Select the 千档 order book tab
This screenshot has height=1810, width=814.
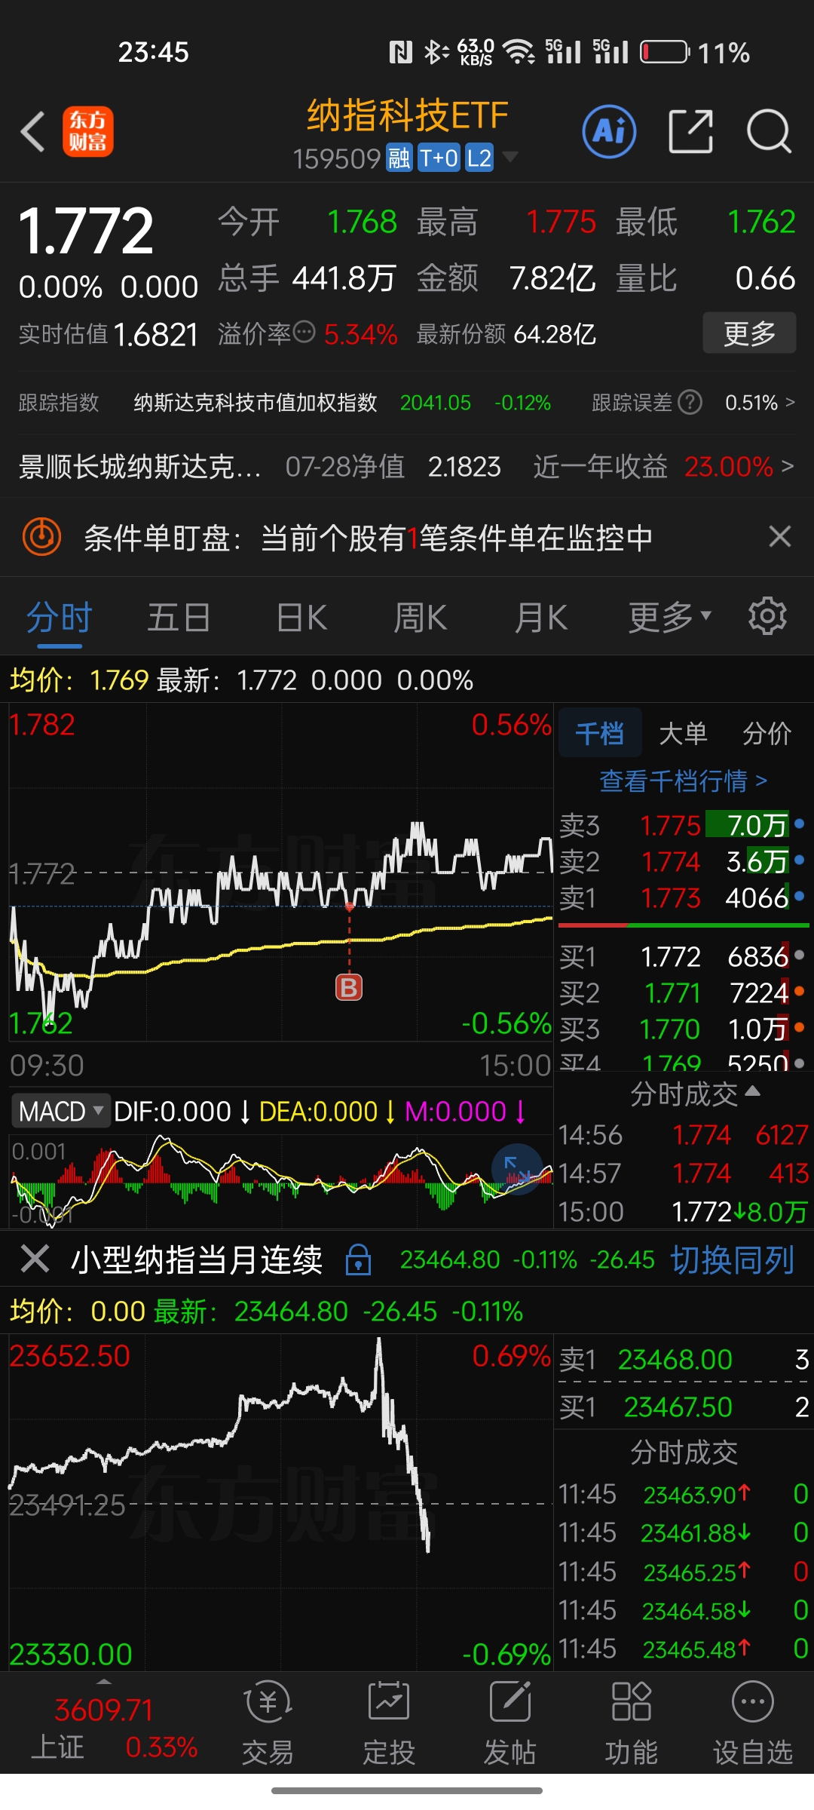tap(600, 732)
